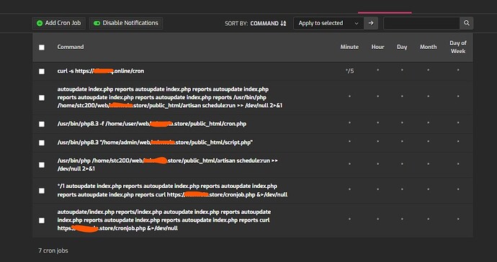Click the Hour column header

(x=377, y=47)
